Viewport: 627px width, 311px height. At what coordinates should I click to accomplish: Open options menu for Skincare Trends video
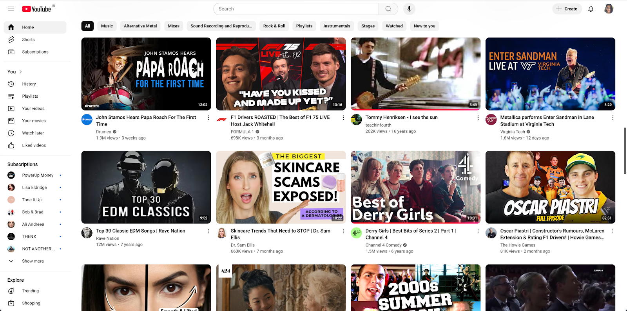(343, 231)
